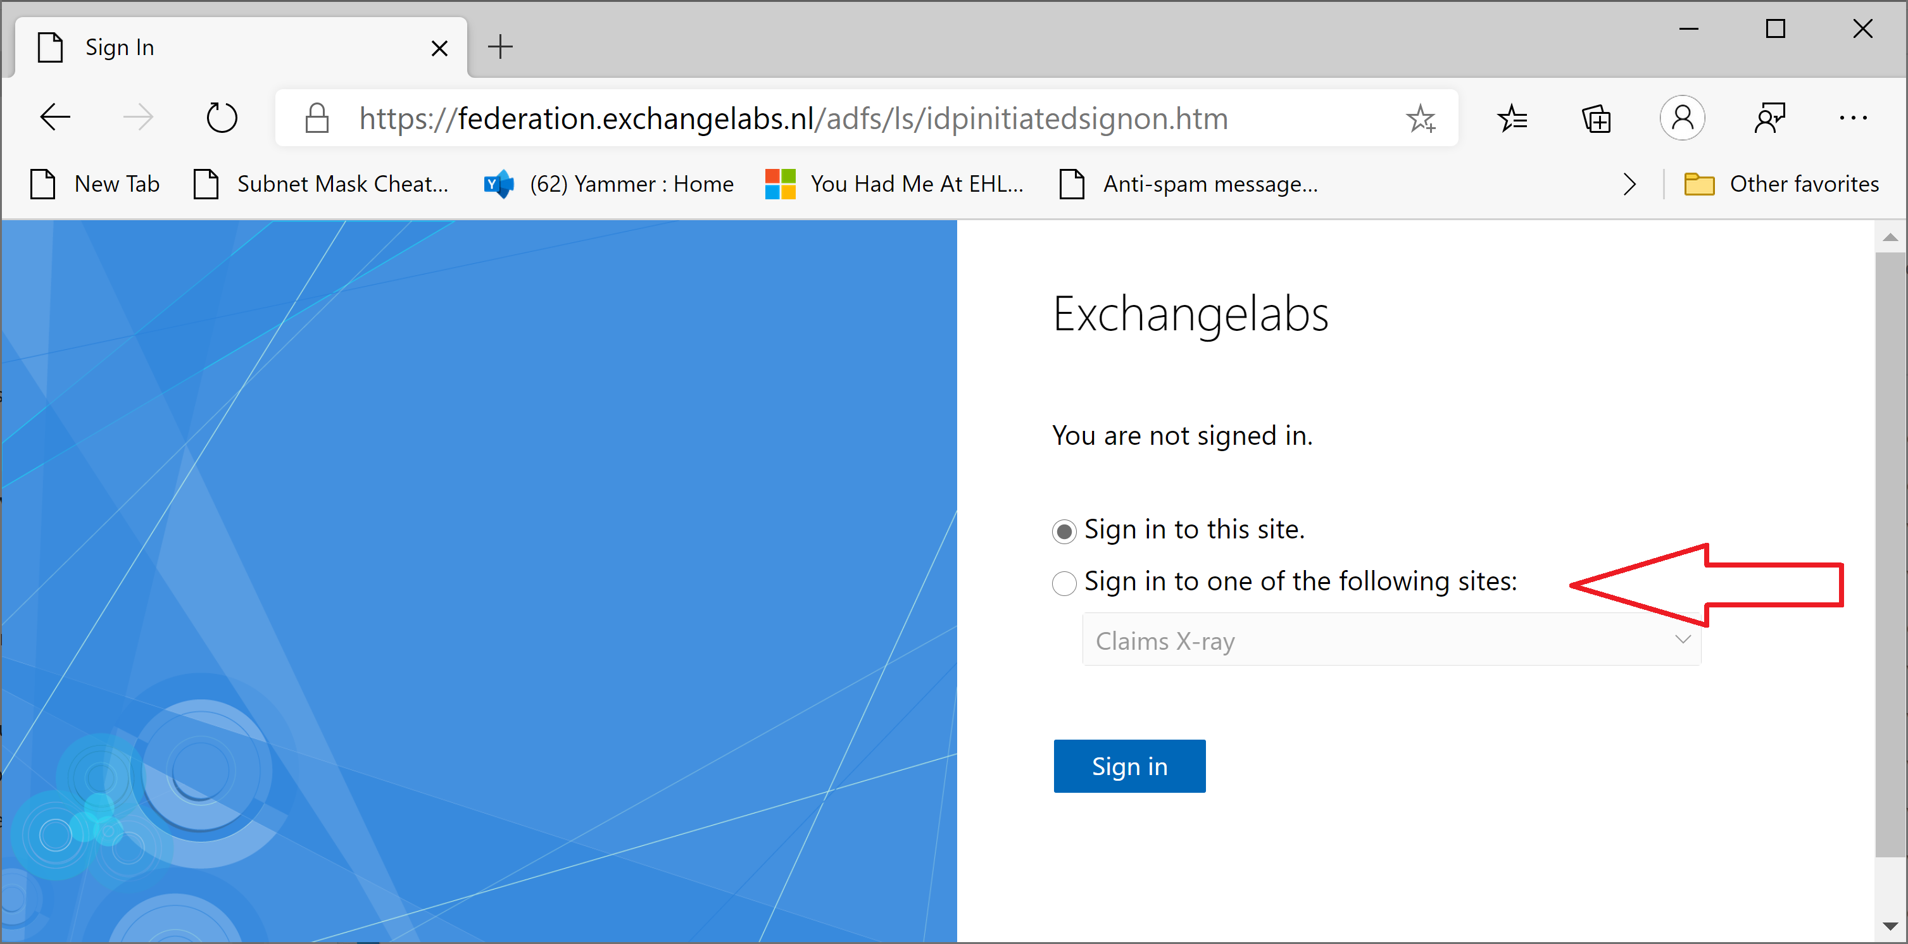
Task: Open the Collections icon
Action: pyautogui.click(x=1596, y=118)
